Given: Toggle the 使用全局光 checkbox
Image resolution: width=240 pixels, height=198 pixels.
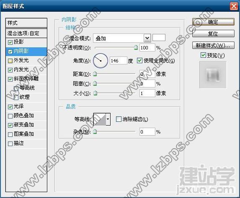Looking at the screenshot, I should point(139,61).
